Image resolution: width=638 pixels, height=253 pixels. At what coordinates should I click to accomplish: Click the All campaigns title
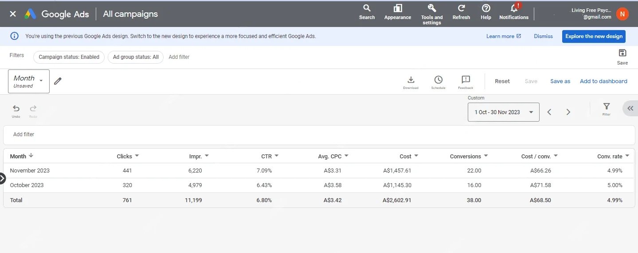point(130,14)
